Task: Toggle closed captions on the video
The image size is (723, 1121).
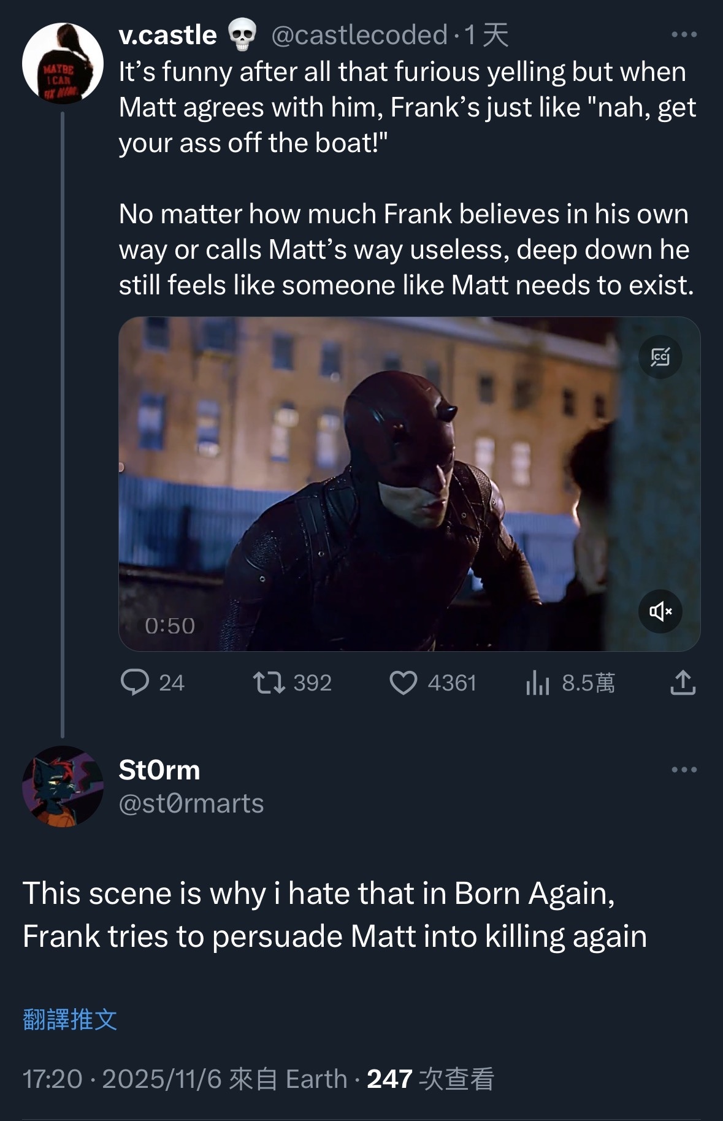Action: 660,356
